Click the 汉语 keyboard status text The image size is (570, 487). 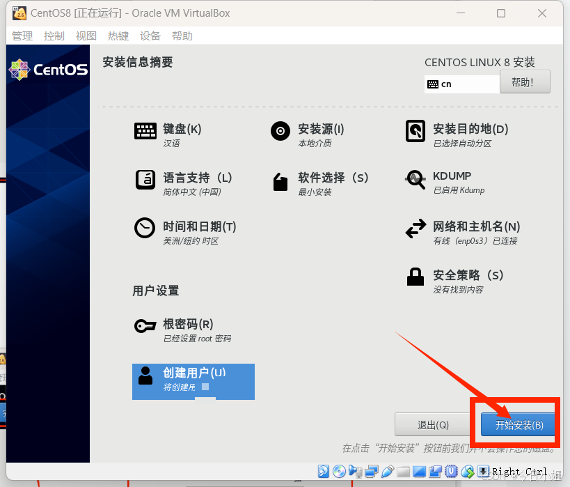tap(171, 144)
